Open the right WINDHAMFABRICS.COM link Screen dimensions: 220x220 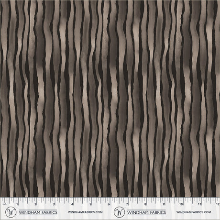194,212
